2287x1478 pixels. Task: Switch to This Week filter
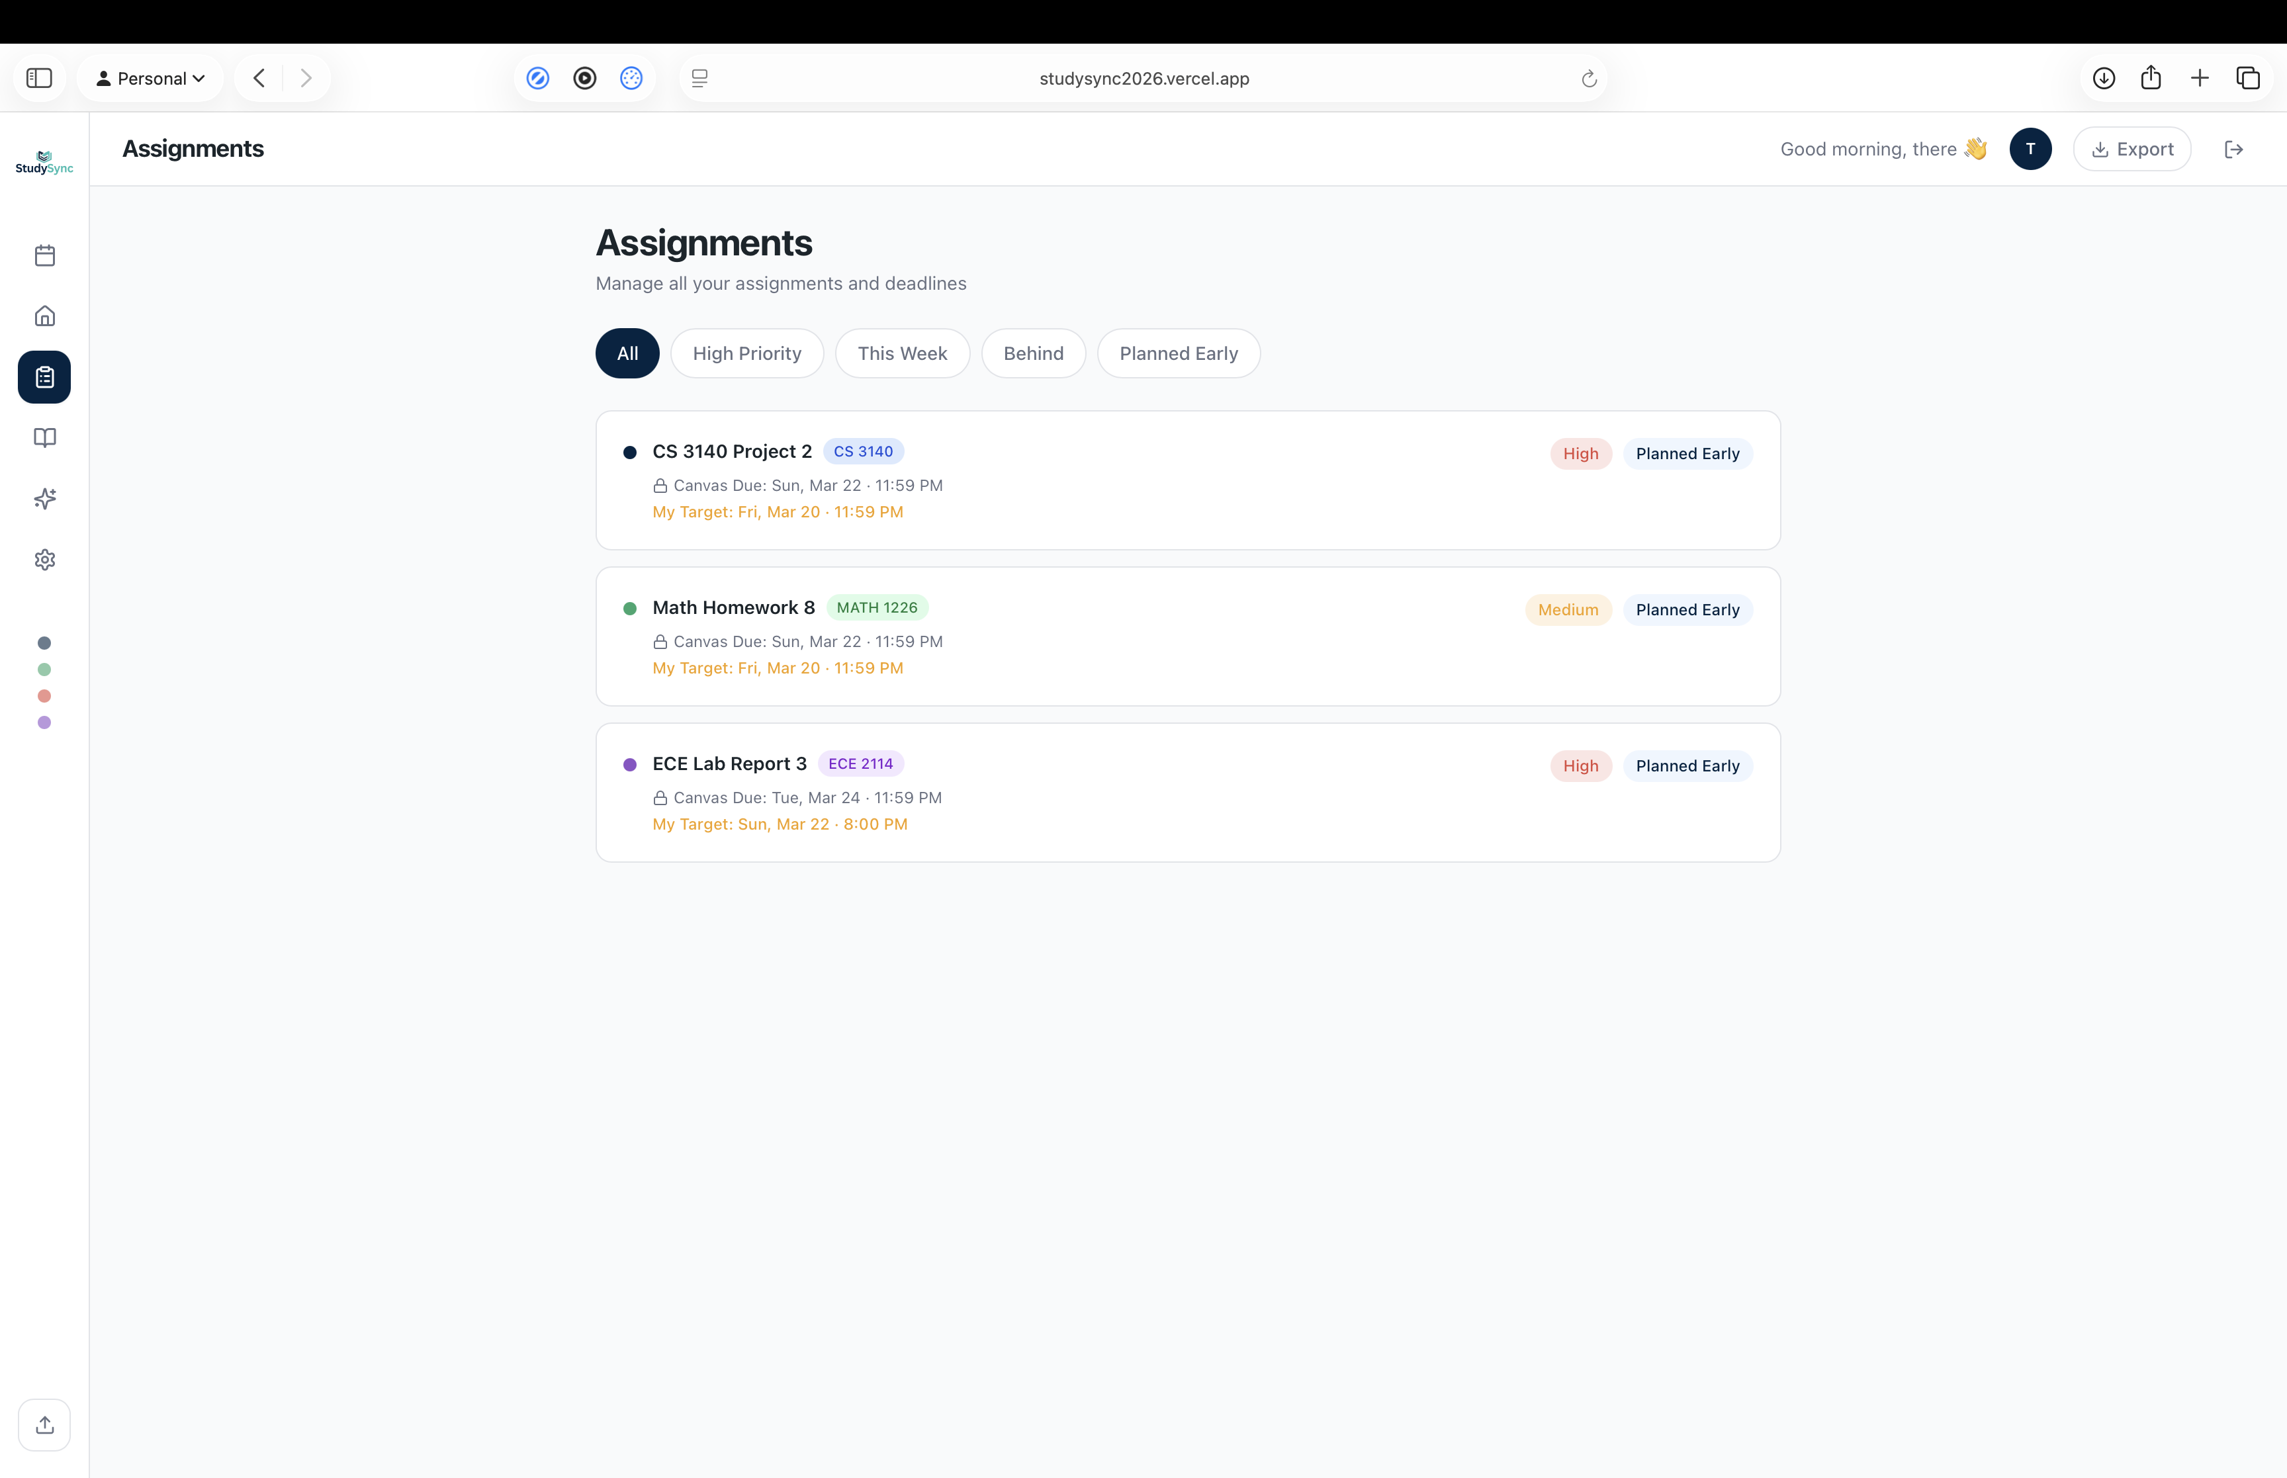(901, 353)
